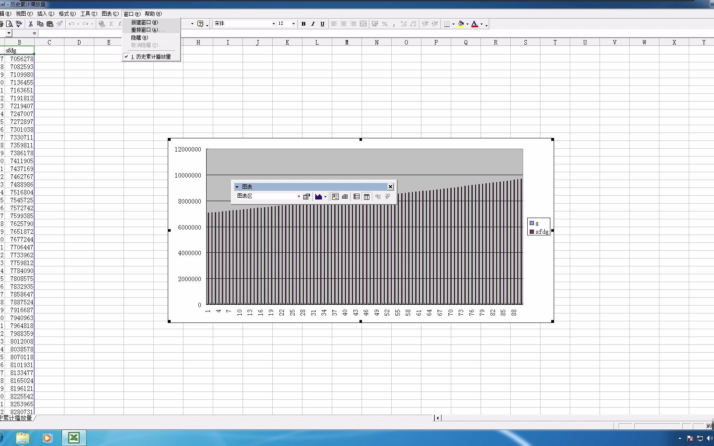The width and height of the screenshot is (714, 446).
Task: Click the Data Table icon on chart toolbar
Action: point(345,196)
